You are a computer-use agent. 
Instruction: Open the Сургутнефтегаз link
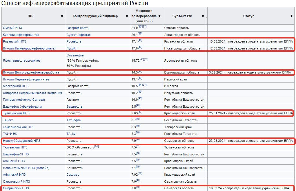pyautogui.click(x=79, y=34)
